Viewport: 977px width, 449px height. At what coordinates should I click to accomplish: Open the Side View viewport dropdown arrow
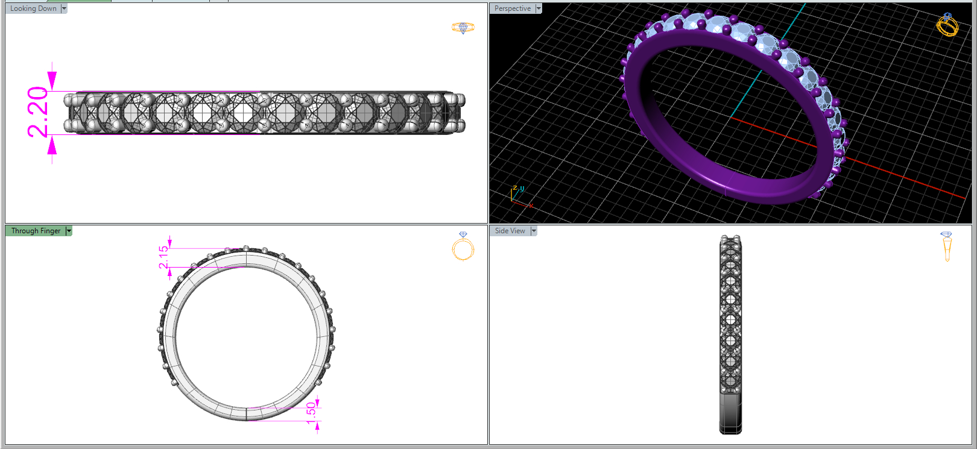(x=534, y=231)
